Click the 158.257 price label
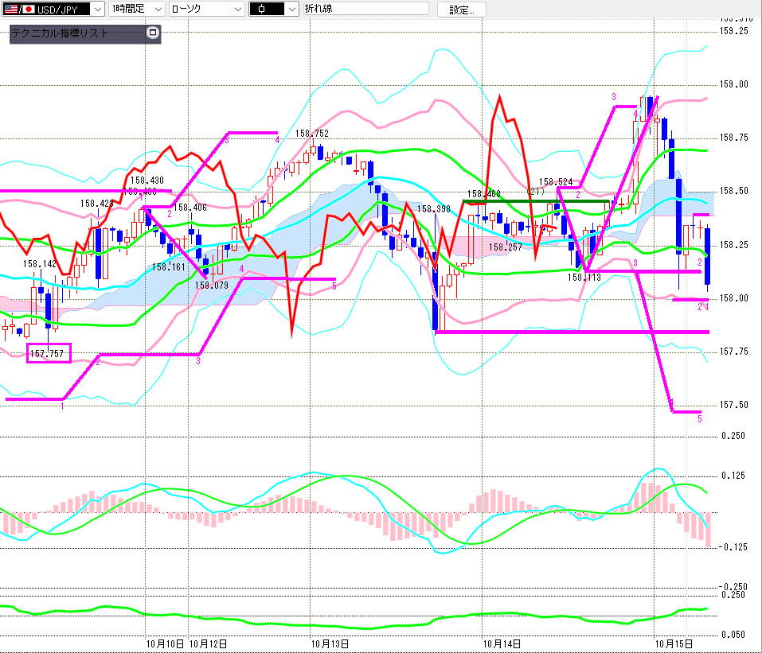Screen dimensions: 762x653 506,247
